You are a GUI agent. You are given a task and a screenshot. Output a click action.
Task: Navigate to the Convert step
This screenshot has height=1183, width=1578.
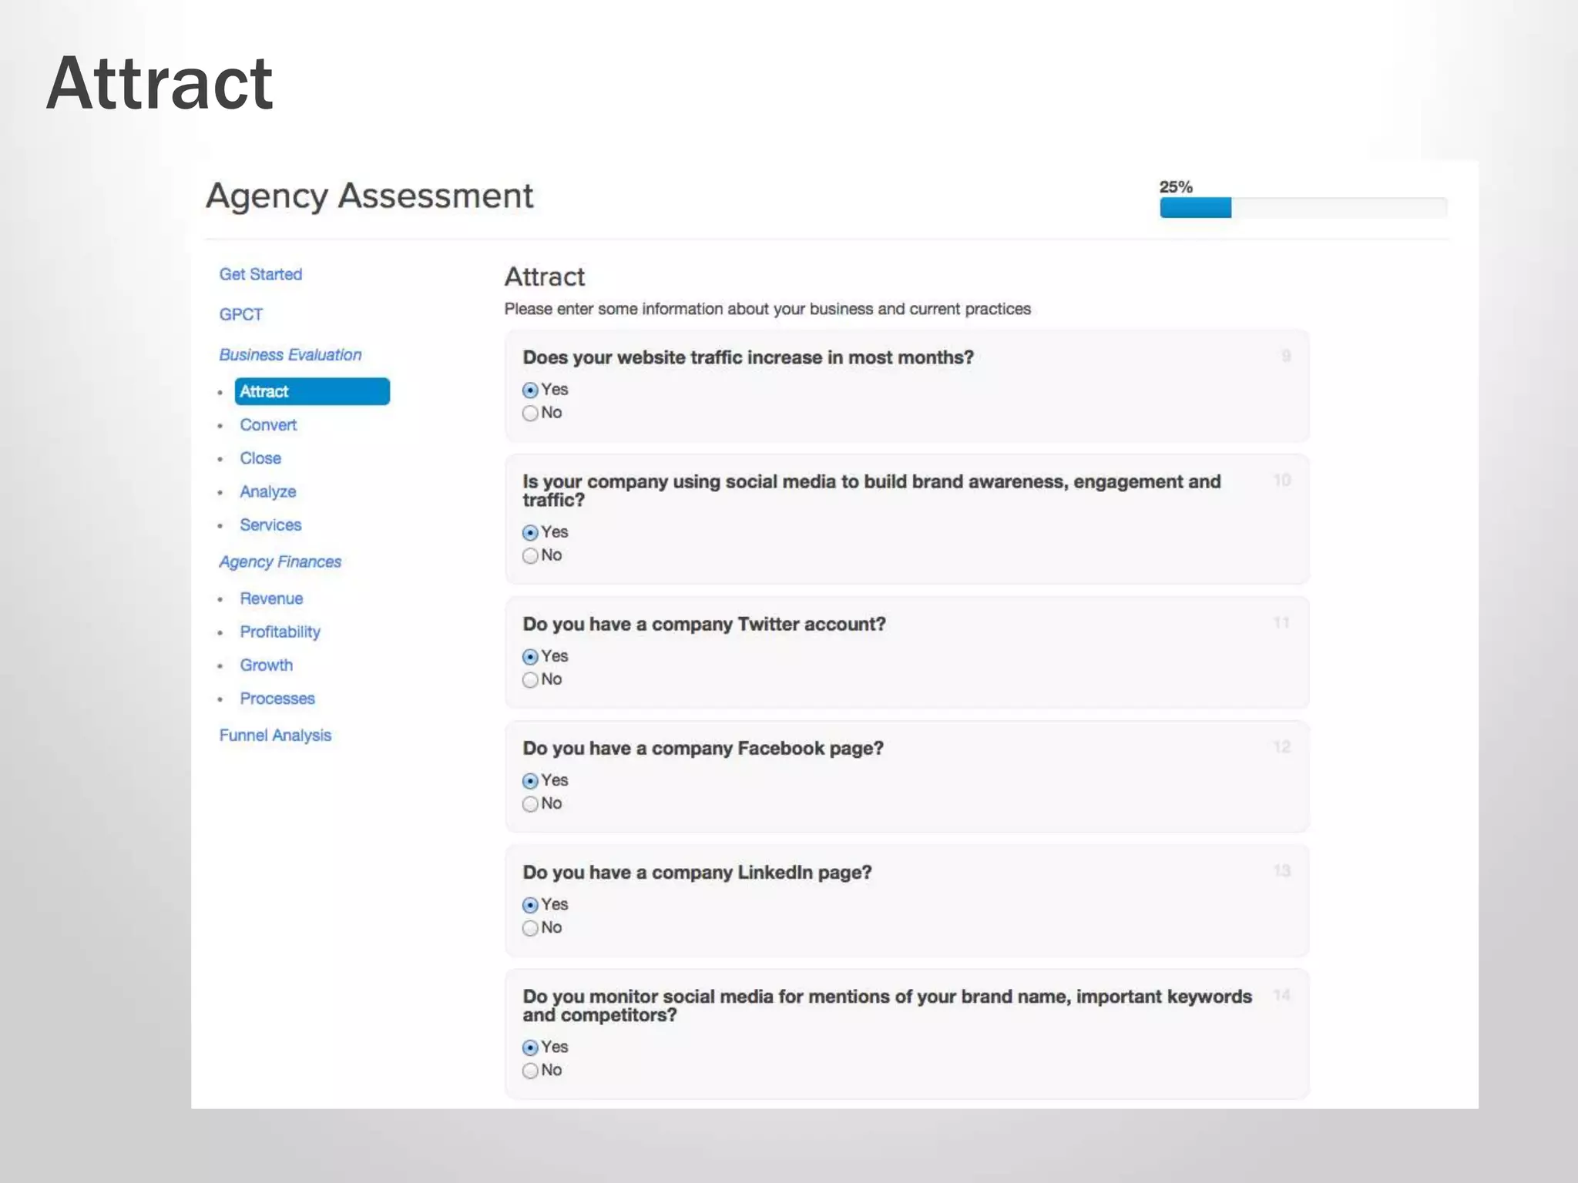tap(267, 425)
